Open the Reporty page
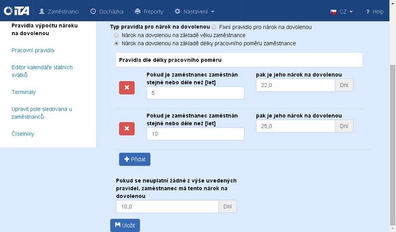 (x=148, y=11)
